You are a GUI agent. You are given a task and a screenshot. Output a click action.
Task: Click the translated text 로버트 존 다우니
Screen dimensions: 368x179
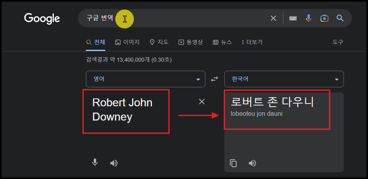coord(272,102)
